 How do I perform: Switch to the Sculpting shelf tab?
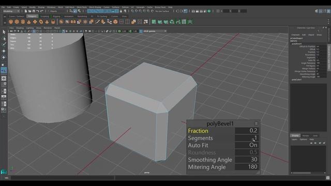(44, 16)
